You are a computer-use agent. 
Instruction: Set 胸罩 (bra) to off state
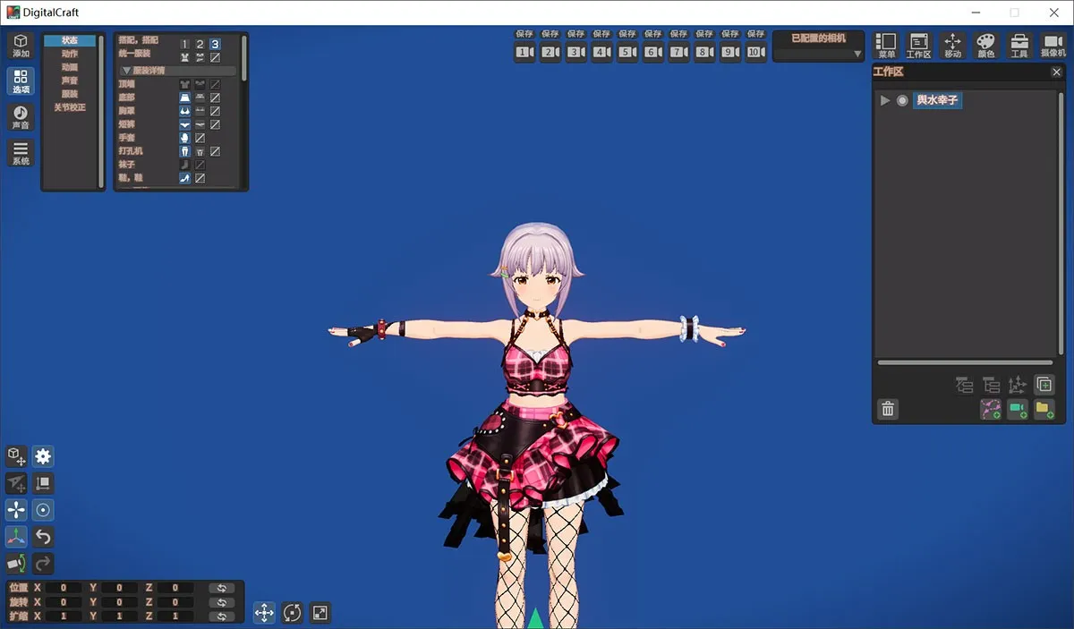[x=215, y=111]
